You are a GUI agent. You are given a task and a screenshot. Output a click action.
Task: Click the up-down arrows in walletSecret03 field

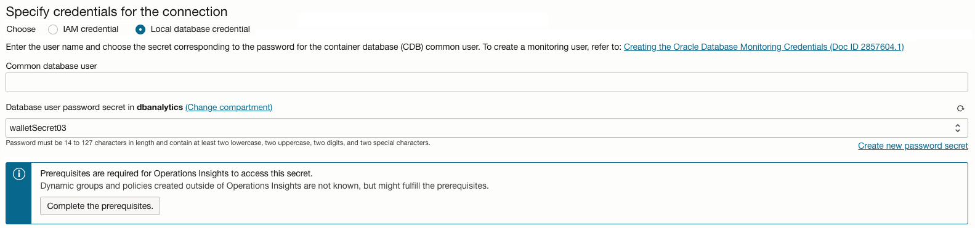pos(958,128)
